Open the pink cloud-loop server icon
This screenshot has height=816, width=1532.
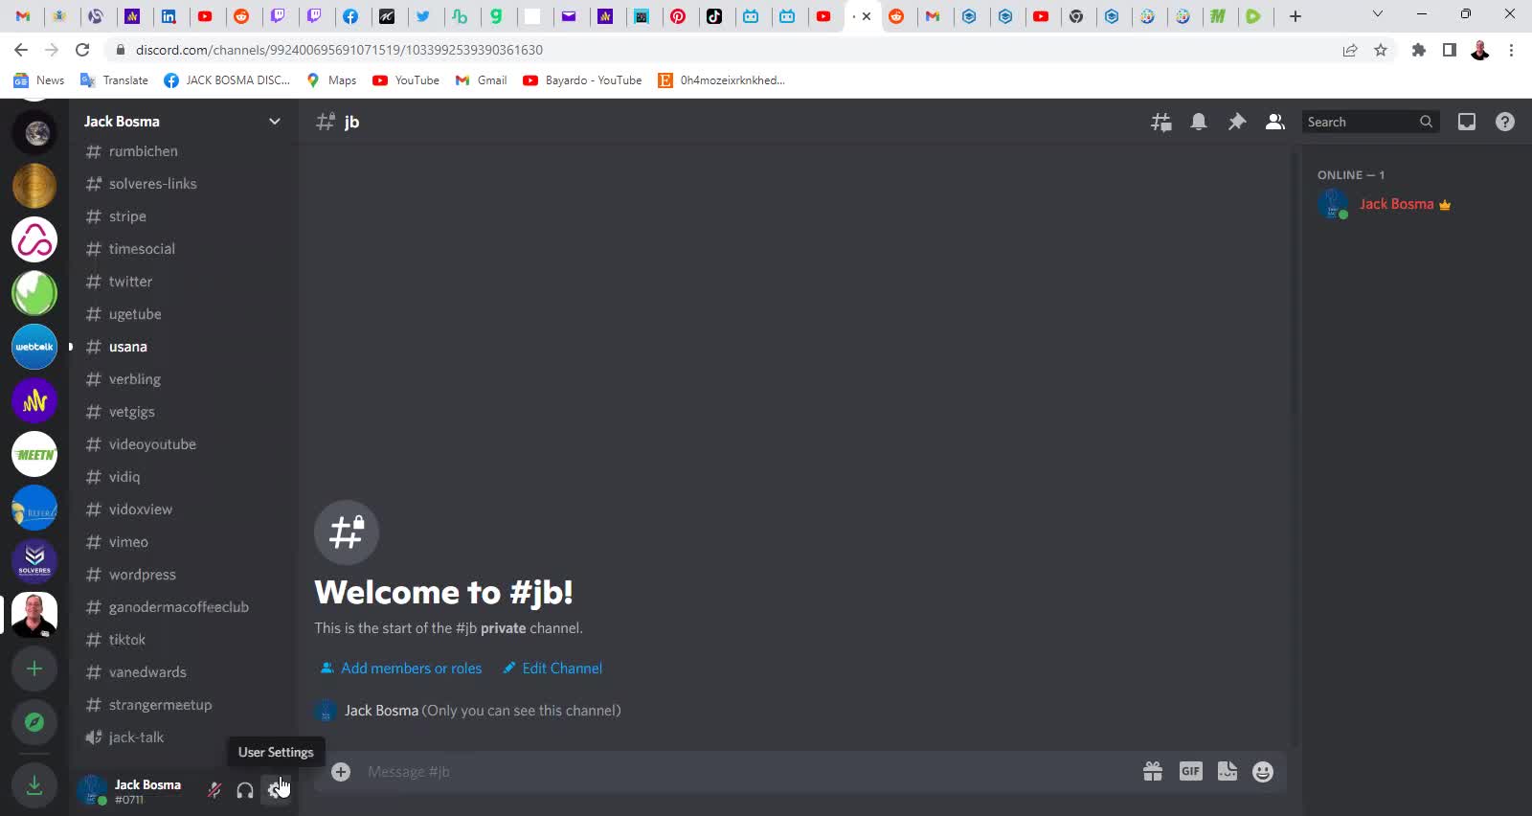(34, 239)
